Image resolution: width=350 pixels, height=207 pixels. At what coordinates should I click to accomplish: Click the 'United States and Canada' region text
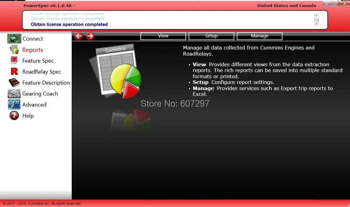(x=287, y=6)
